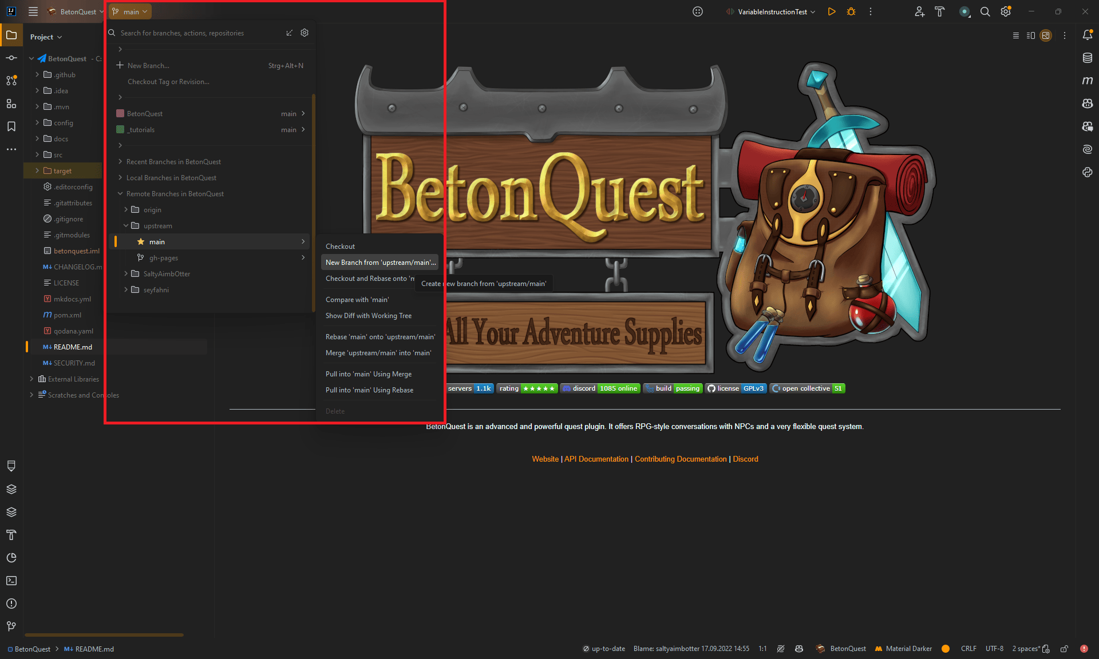Expand Recent Branches in BetonQuest

tap(120, 162)
